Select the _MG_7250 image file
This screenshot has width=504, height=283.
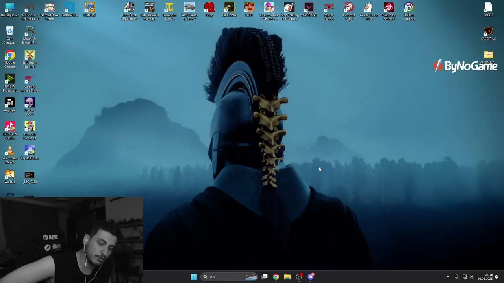click(30, 177)
